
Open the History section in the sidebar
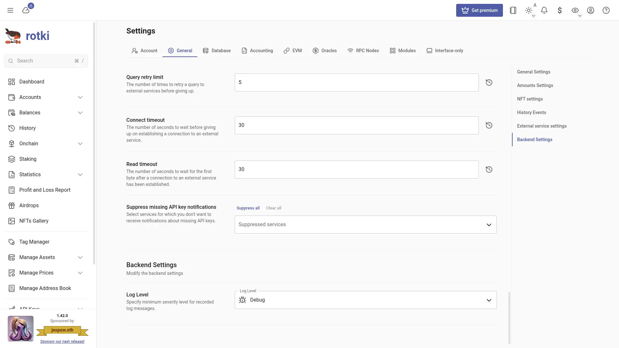click(27, 128)
